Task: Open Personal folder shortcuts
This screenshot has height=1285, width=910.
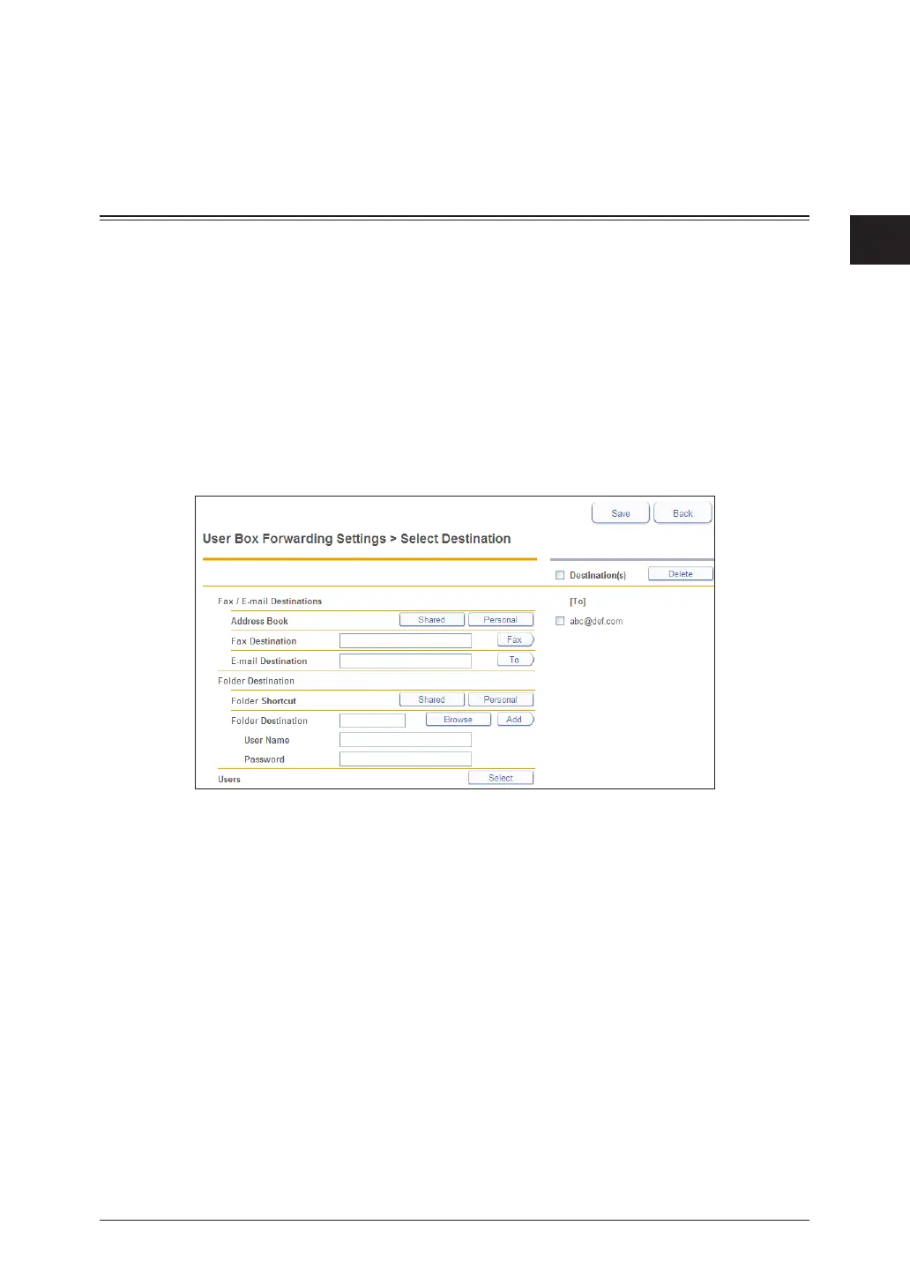Action: pyautogui.click(x=501, y=700)
